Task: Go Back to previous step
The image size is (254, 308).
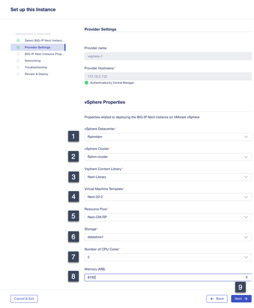Action: [x=217, y=299]
